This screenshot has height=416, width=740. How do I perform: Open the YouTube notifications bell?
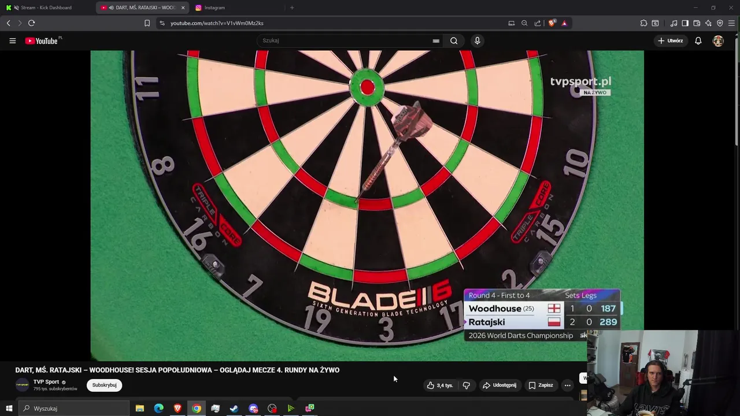tap(698, 41)
